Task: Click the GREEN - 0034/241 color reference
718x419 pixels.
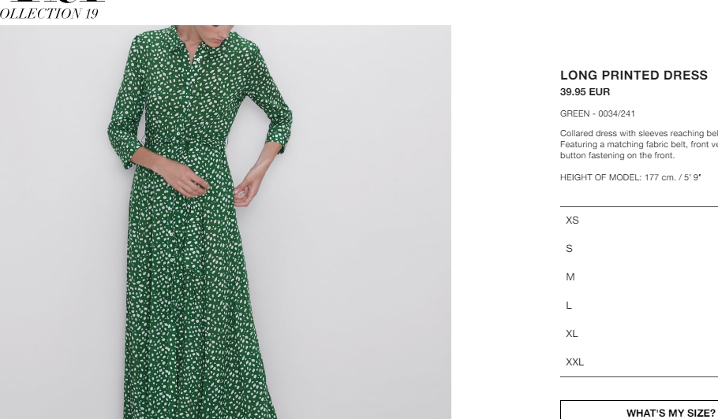Action: (x=597, y=113)
